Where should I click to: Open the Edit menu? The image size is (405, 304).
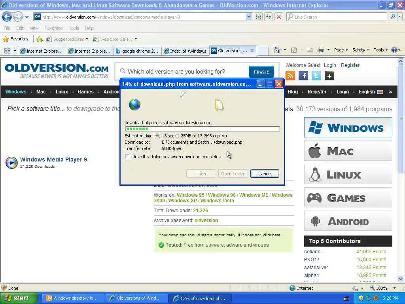20,28
